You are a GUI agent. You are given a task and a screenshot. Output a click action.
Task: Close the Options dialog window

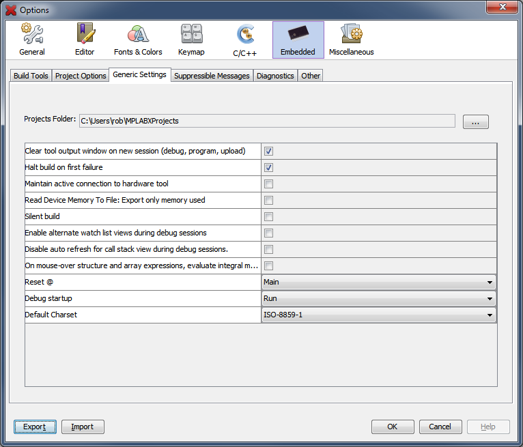click(x=503, y=7)
